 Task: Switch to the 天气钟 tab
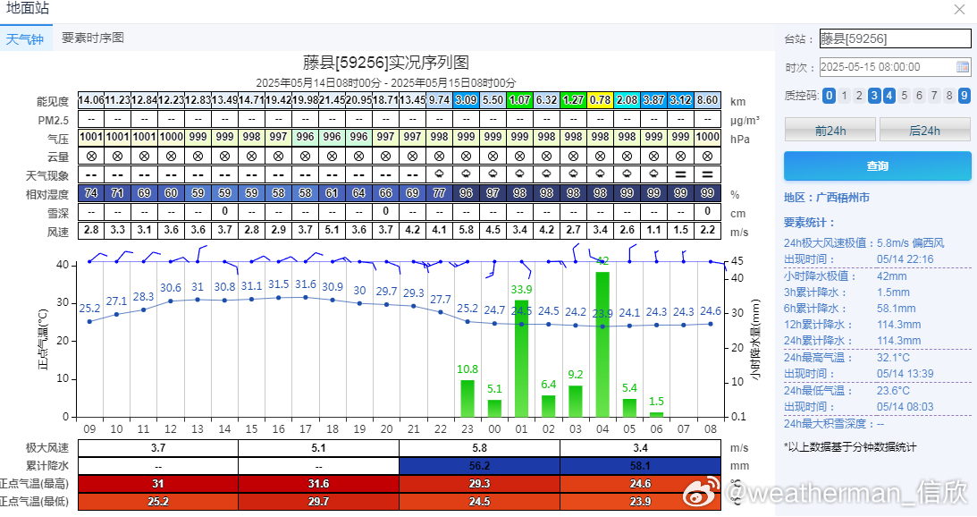pyautogui.click(x=24, y=38)
